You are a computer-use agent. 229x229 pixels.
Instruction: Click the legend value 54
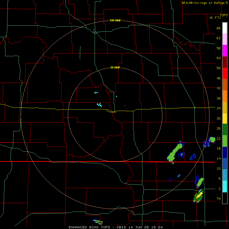pyautogui.click(x=219, y=58)
